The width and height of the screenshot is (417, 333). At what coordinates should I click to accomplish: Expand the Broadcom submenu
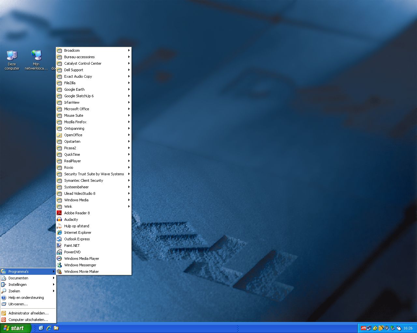click(94, 50)
